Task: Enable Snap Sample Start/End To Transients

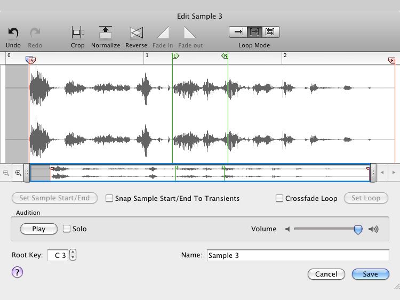Action: click(109, 198)
